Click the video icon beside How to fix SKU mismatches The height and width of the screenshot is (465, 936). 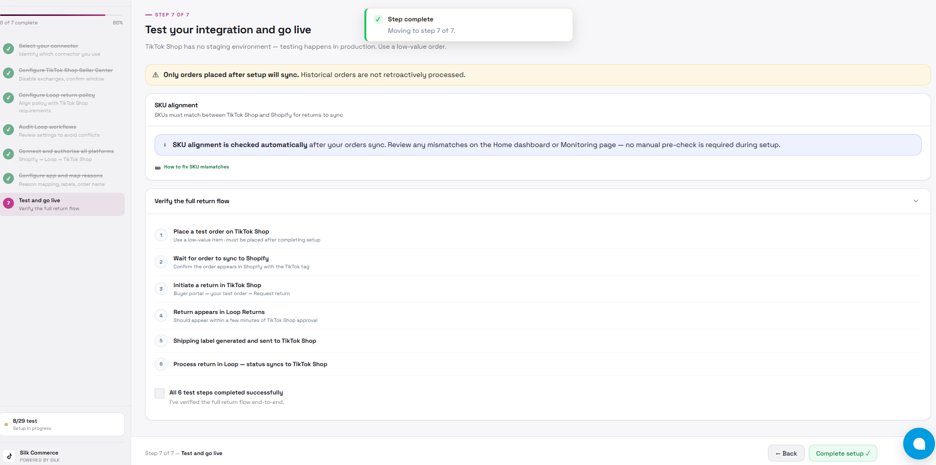pyautogui.click(x=158, y=167)
